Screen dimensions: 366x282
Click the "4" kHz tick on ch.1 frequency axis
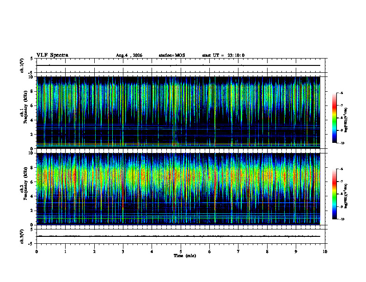32,120
